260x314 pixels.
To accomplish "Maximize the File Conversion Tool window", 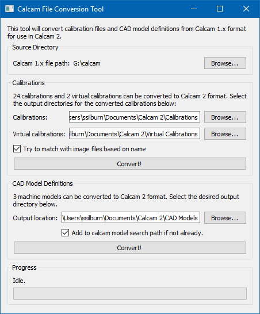I will coord(220,9).
